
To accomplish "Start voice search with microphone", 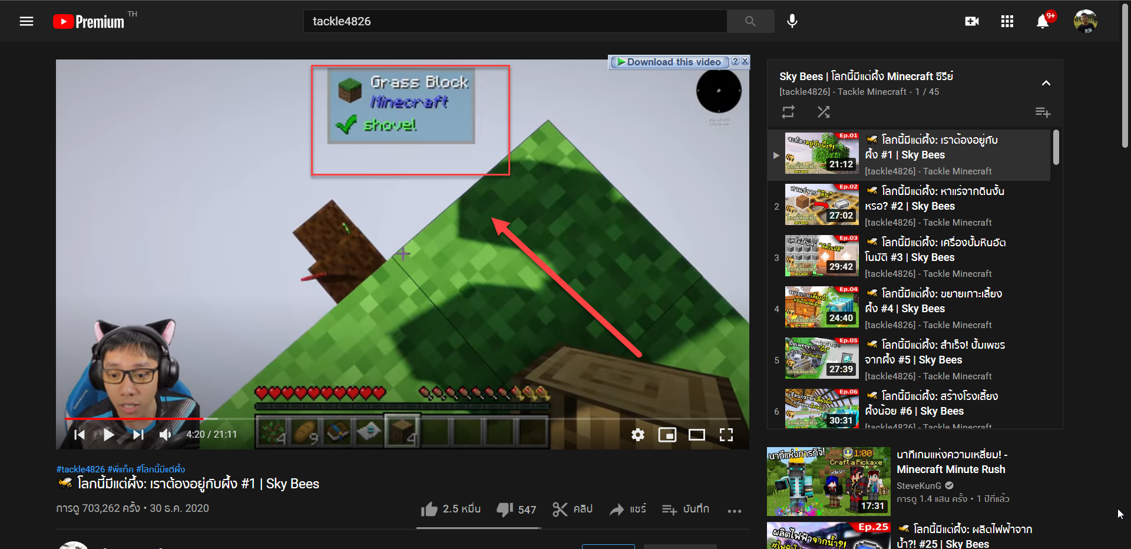I will pos(792,21).
